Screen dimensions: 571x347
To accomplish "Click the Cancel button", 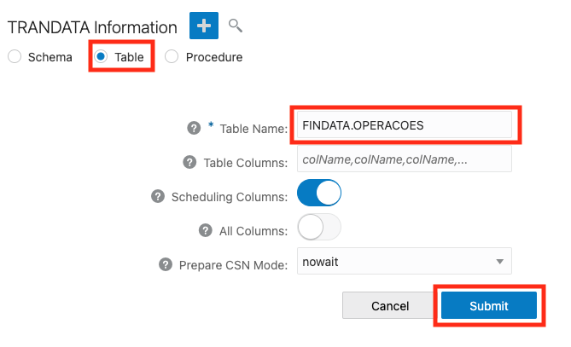I will (x=390, y=305).
